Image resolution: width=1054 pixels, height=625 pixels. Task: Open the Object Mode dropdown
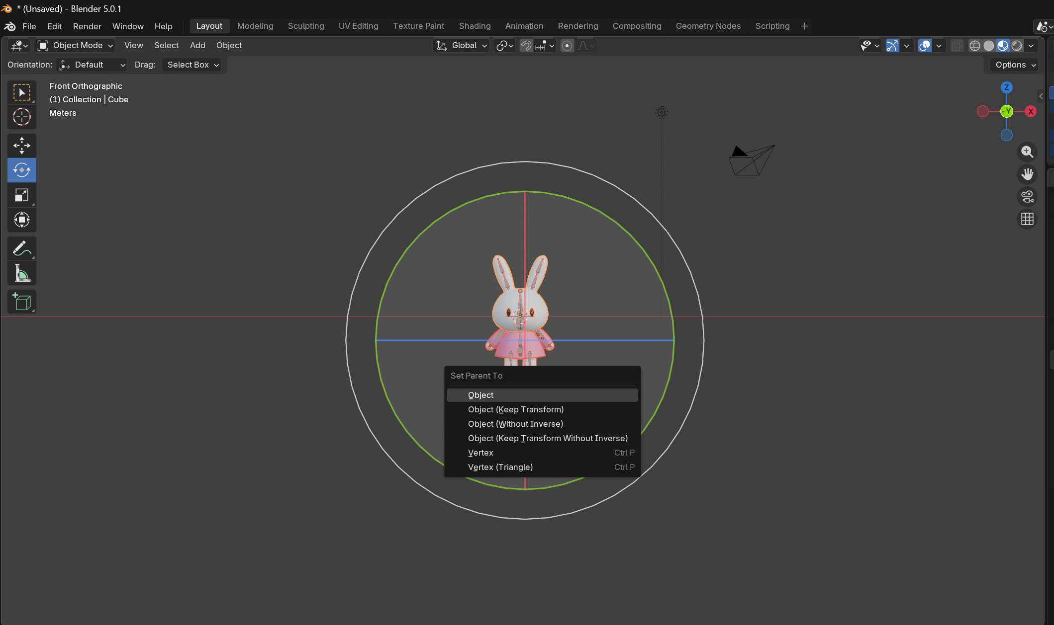point(76,46)
